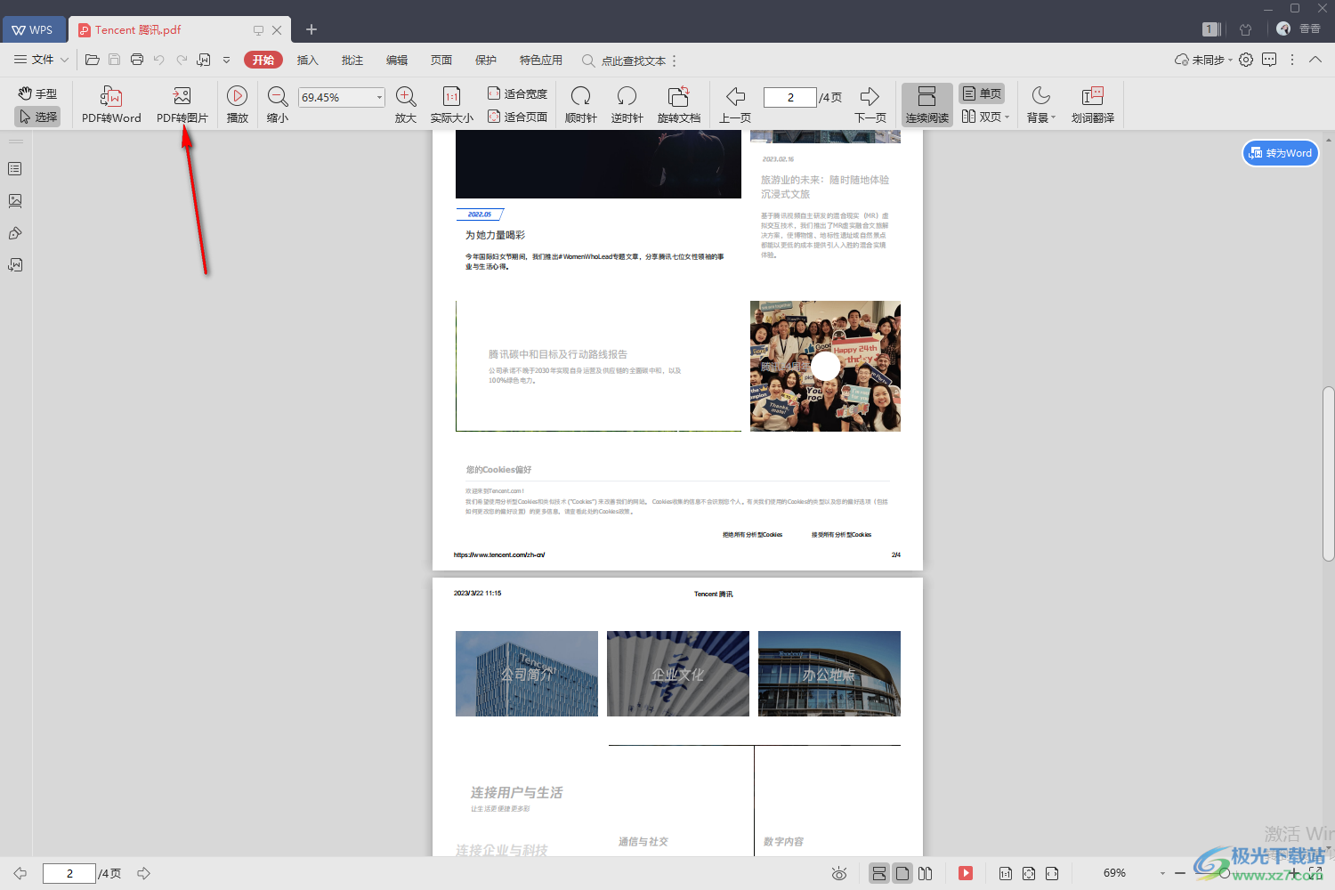
Task: Go to next page (下一页)
Action: tap(870, 105)
